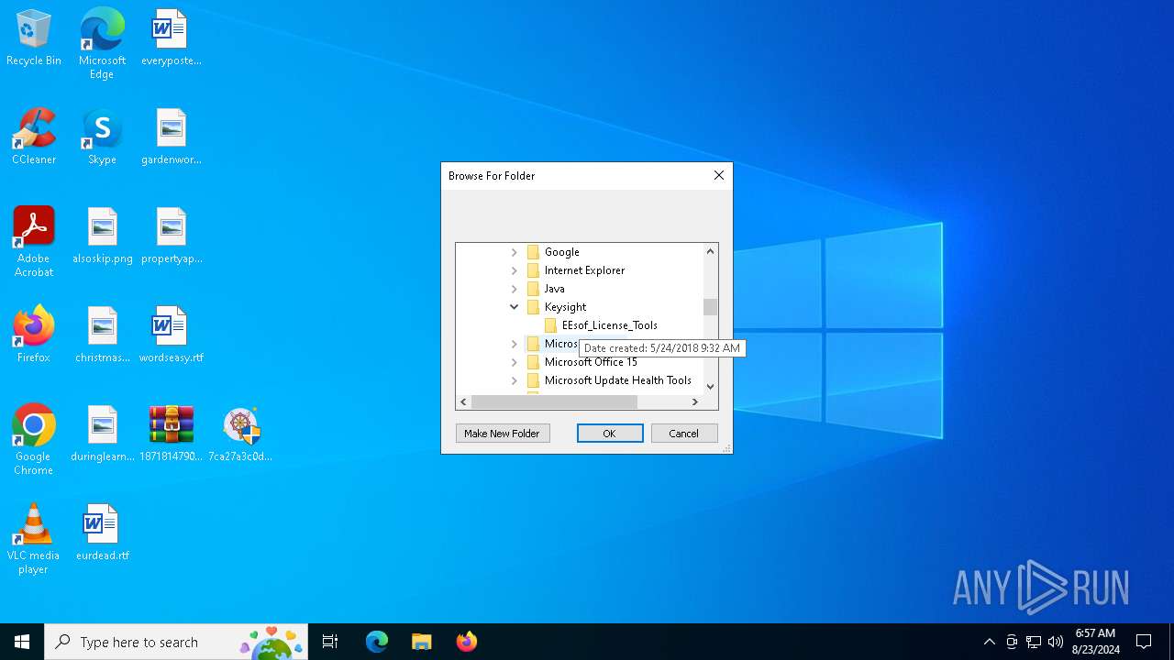
Task: Expand the Google folder node
Action: [514, 252]
